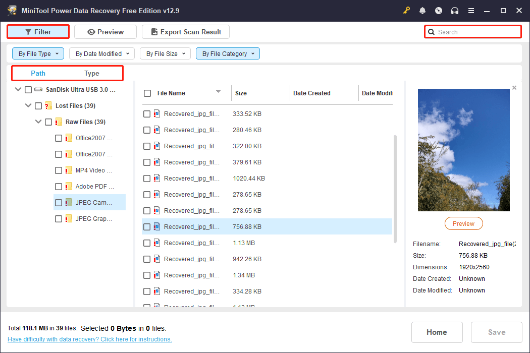The height and width of the screenshot is (353, 530).
Task: Click file icon of 322.00 KB jpg
Action: pyautogui.click(x=157, y=146)
